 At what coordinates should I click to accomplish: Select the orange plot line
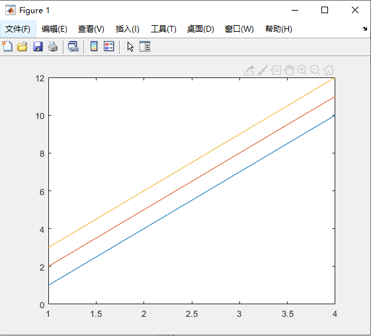(x=192, y=181)
